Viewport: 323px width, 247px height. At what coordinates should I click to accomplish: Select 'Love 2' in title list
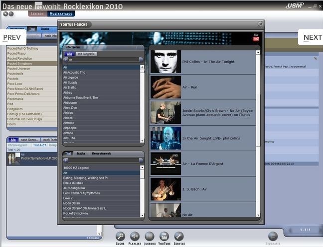(101, 198)
